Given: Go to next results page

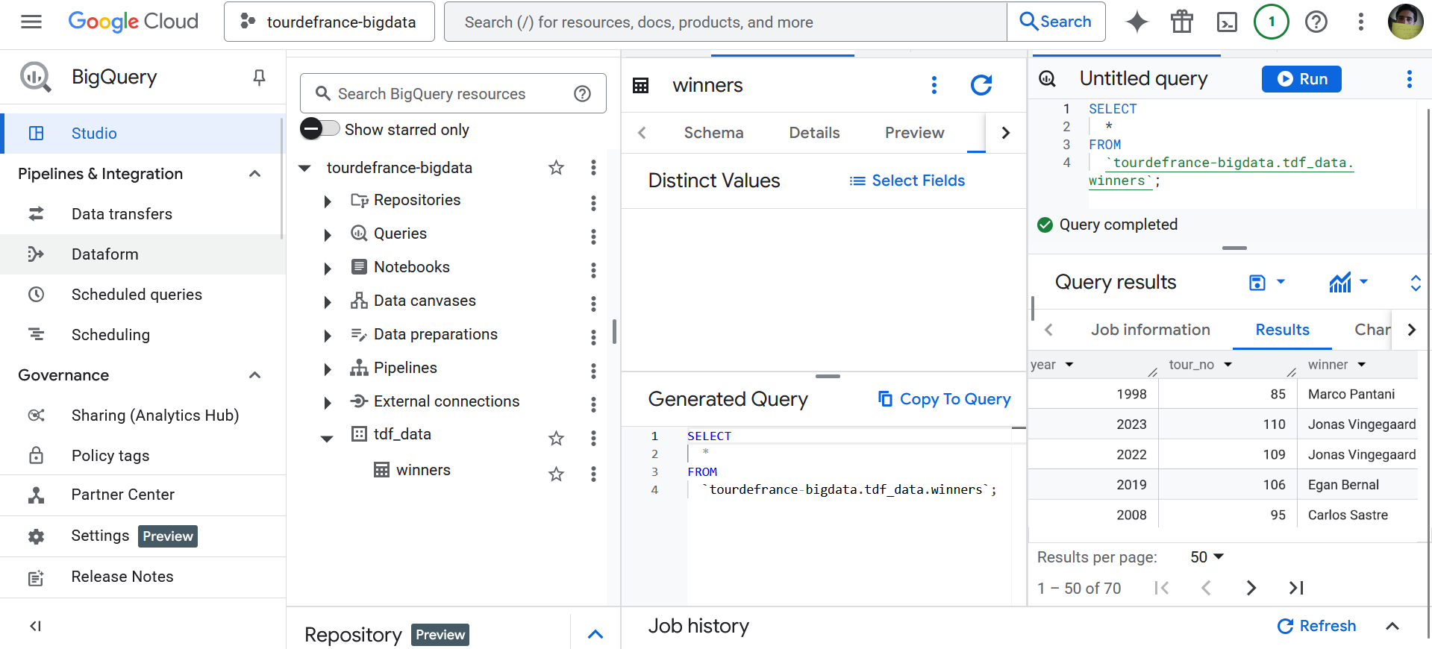Looking at the screenshot, I should (x=1251, y=588).
